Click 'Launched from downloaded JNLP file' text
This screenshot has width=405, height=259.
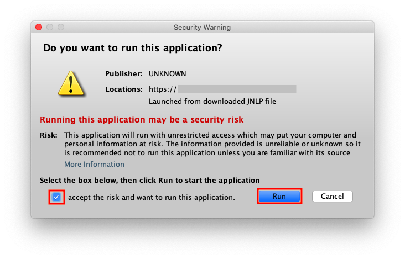click(x=212, y=101)
